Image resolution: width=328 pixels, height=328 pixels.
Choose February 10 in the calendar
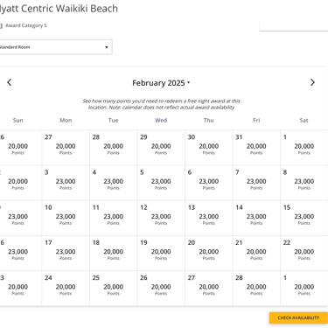(66, 218)
